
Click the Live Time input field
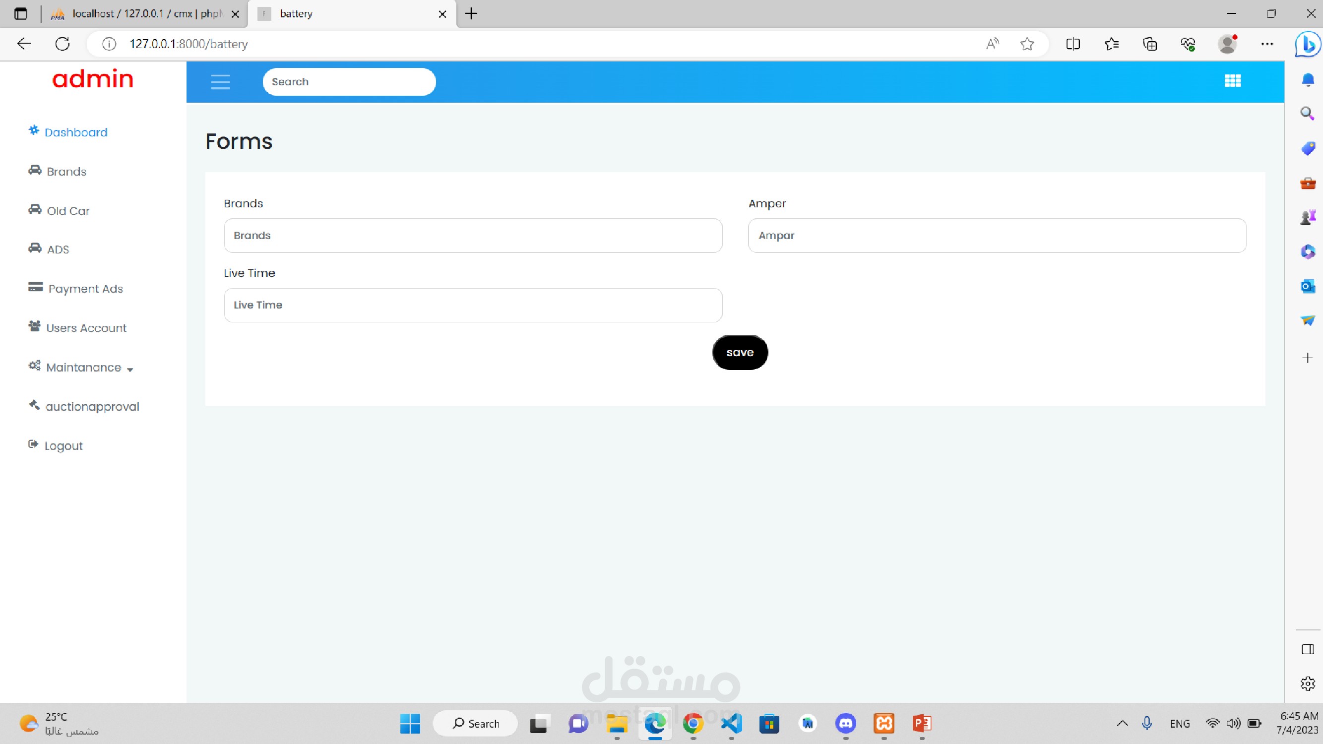coord(472,305)
